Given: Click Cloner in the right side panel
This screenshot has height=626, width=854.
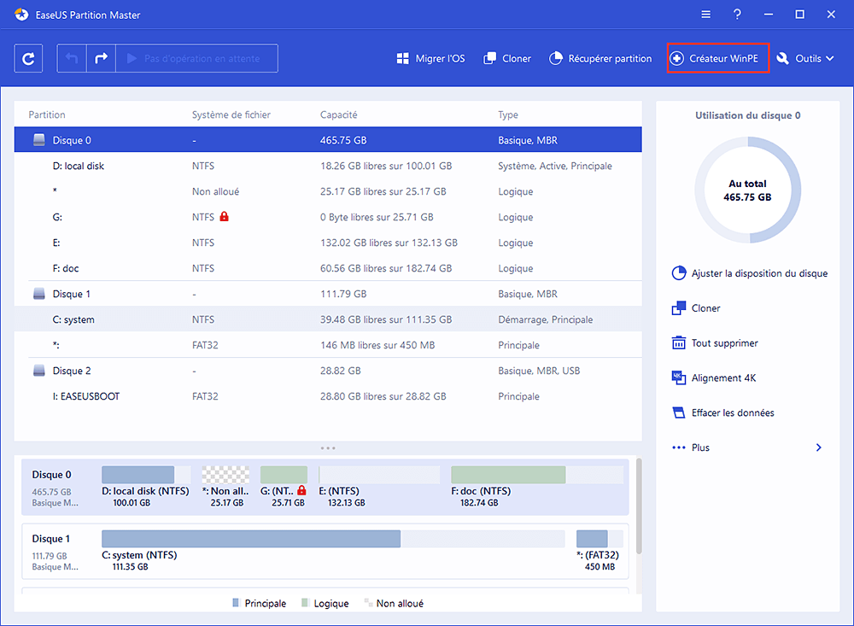Looking at the screenshot, I should coord(696,307).
